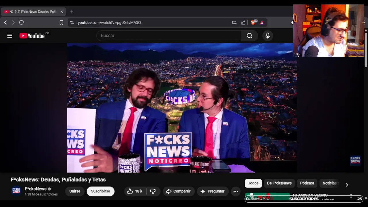368x207 pixels.
Task: Start voice search with microphone icon
Action: click(268, 36)
